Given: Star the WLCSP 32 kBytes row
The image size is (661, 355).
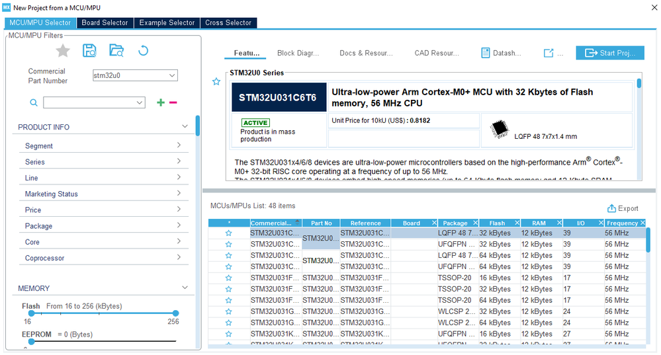Looking at the screenshot, I should click(x=228, y=311).
